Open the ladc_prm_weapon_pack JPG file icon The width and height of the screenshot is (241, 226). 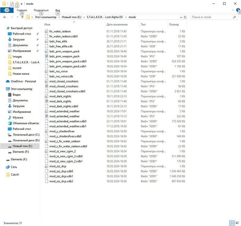tap(46, 56)
